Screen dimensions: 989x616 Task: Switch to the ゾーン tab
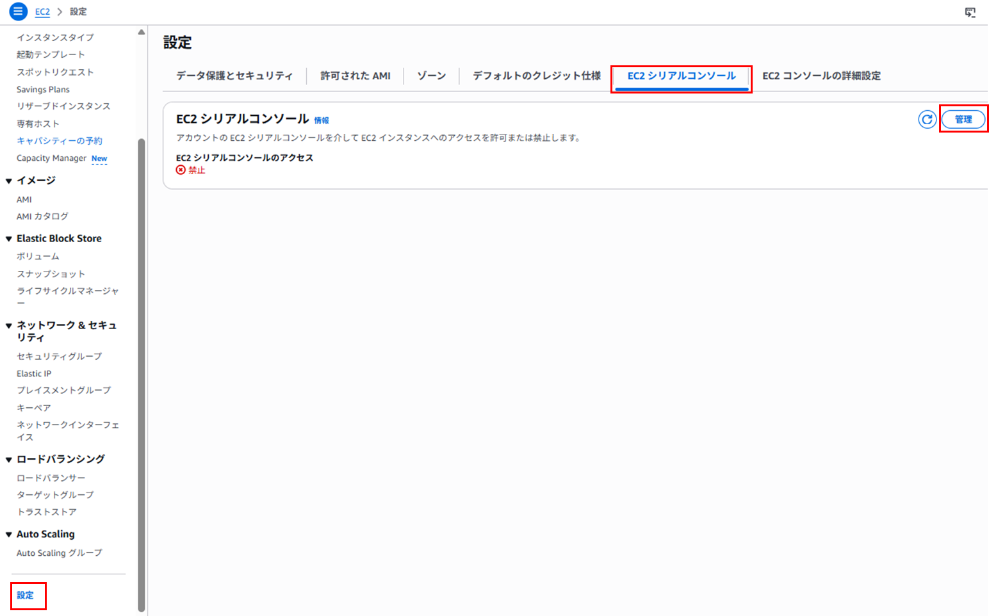pos(432,76)
